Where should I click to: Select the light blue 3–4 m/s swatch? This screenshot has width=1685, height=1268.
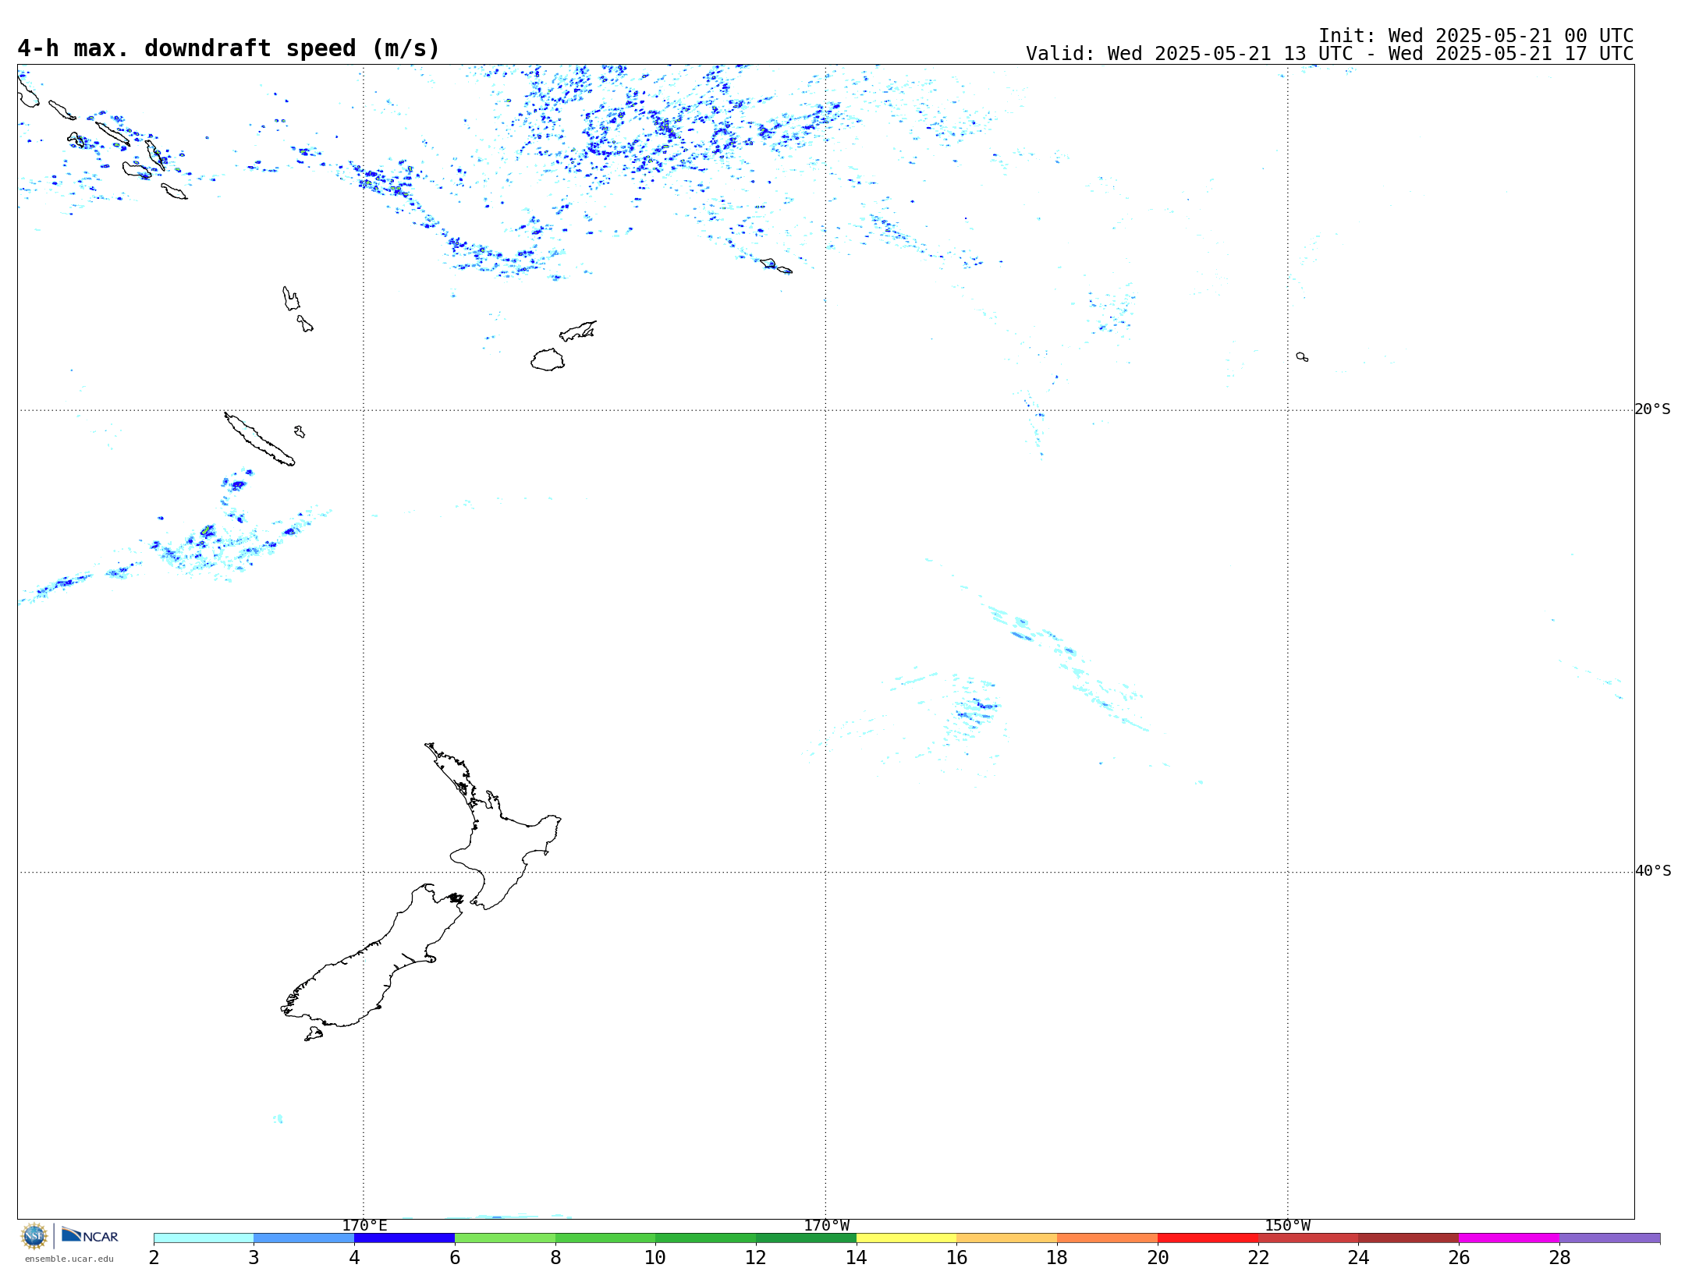(x=303, y=1238)
